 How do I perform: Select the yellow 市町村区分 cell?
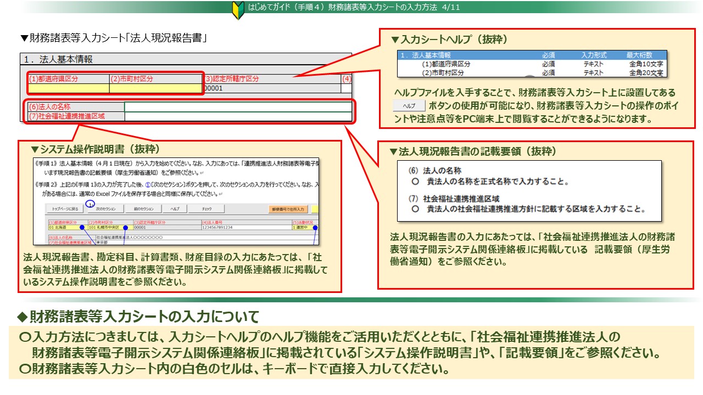click(x=155, y=88)
